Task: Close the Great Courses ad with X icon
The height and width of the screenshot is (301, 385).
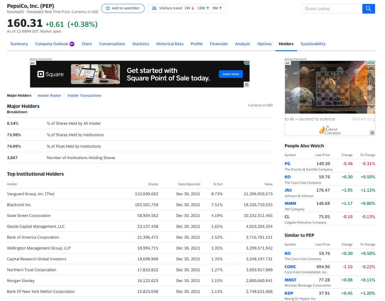Action: [x=373, y=63]
